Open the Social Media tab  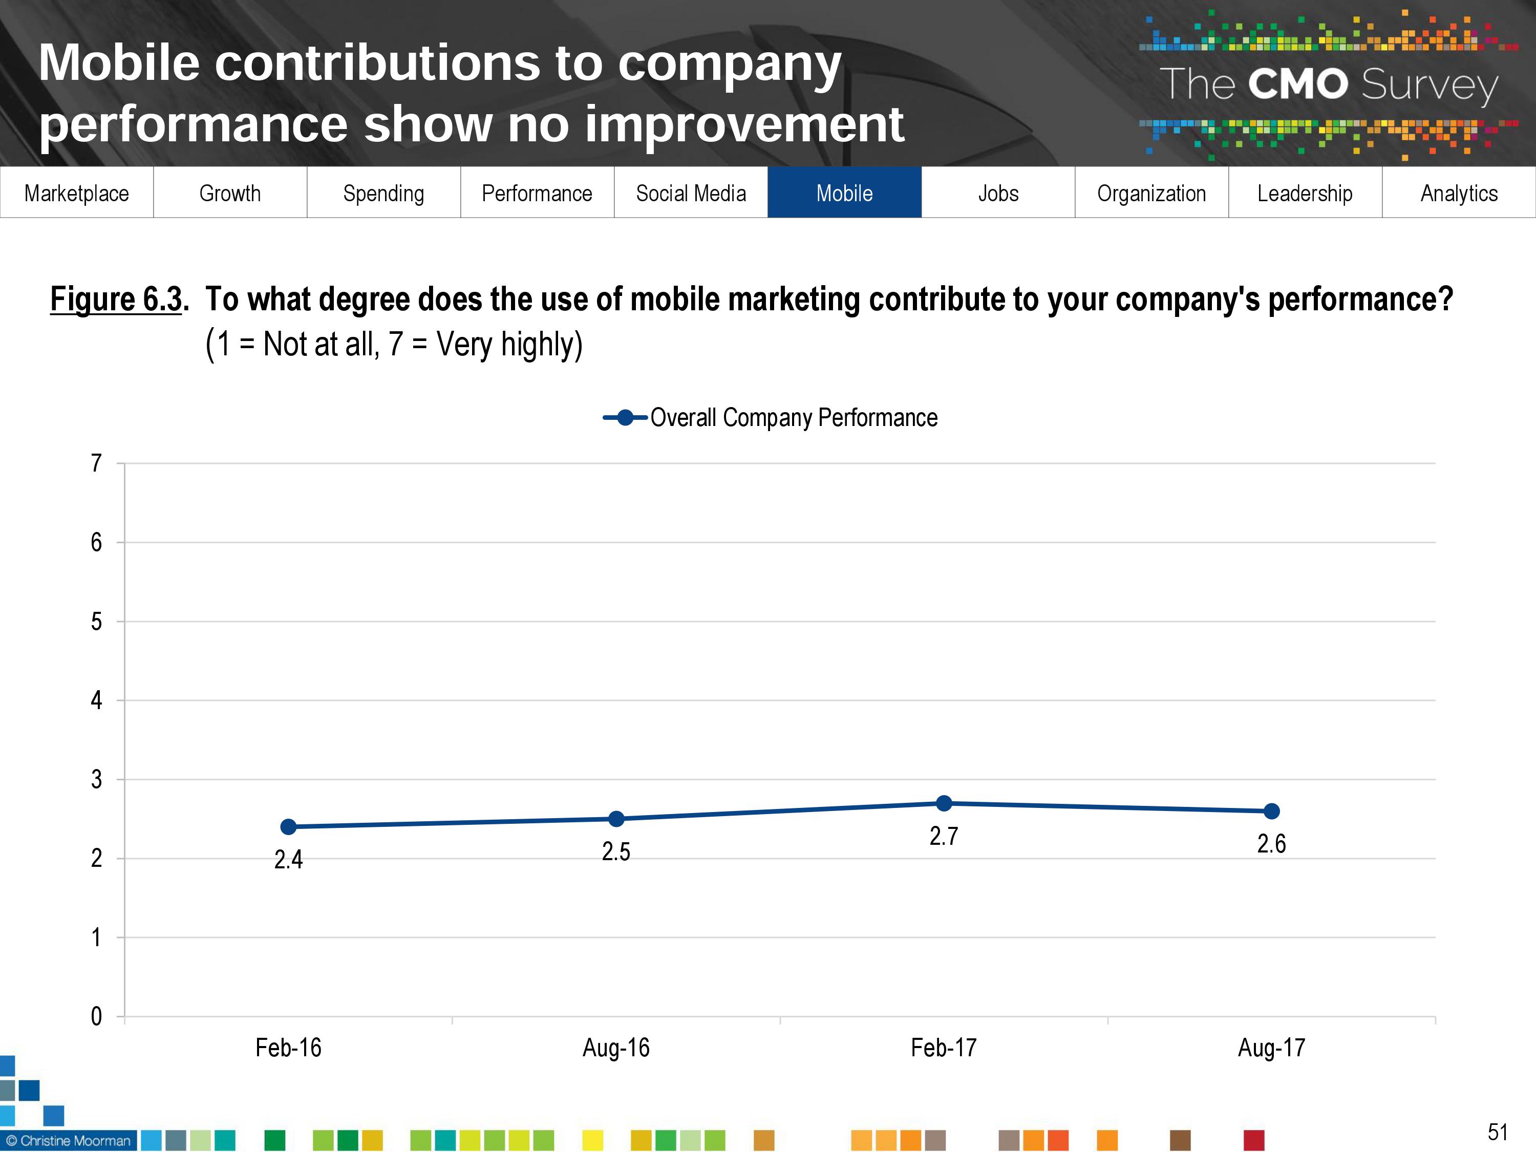[691, 193]
